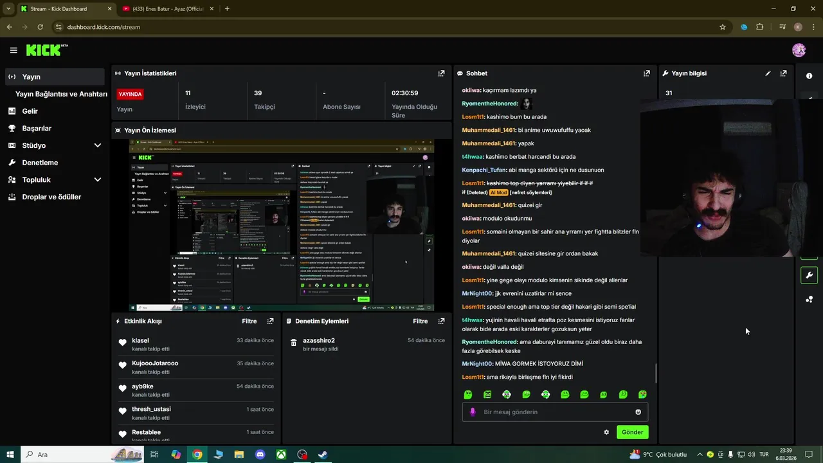This screenshot has width=823, height=463.
Task: Open Discord from the taskbar
Action: click(260, 455)
